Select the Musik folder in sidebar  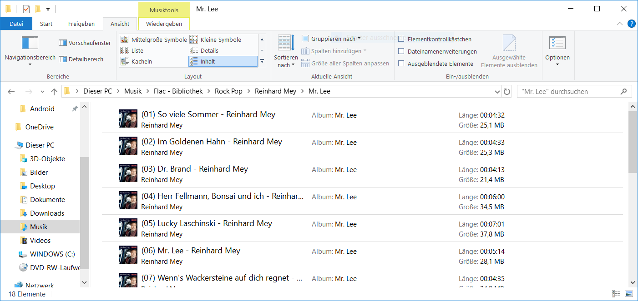point(40,227)
